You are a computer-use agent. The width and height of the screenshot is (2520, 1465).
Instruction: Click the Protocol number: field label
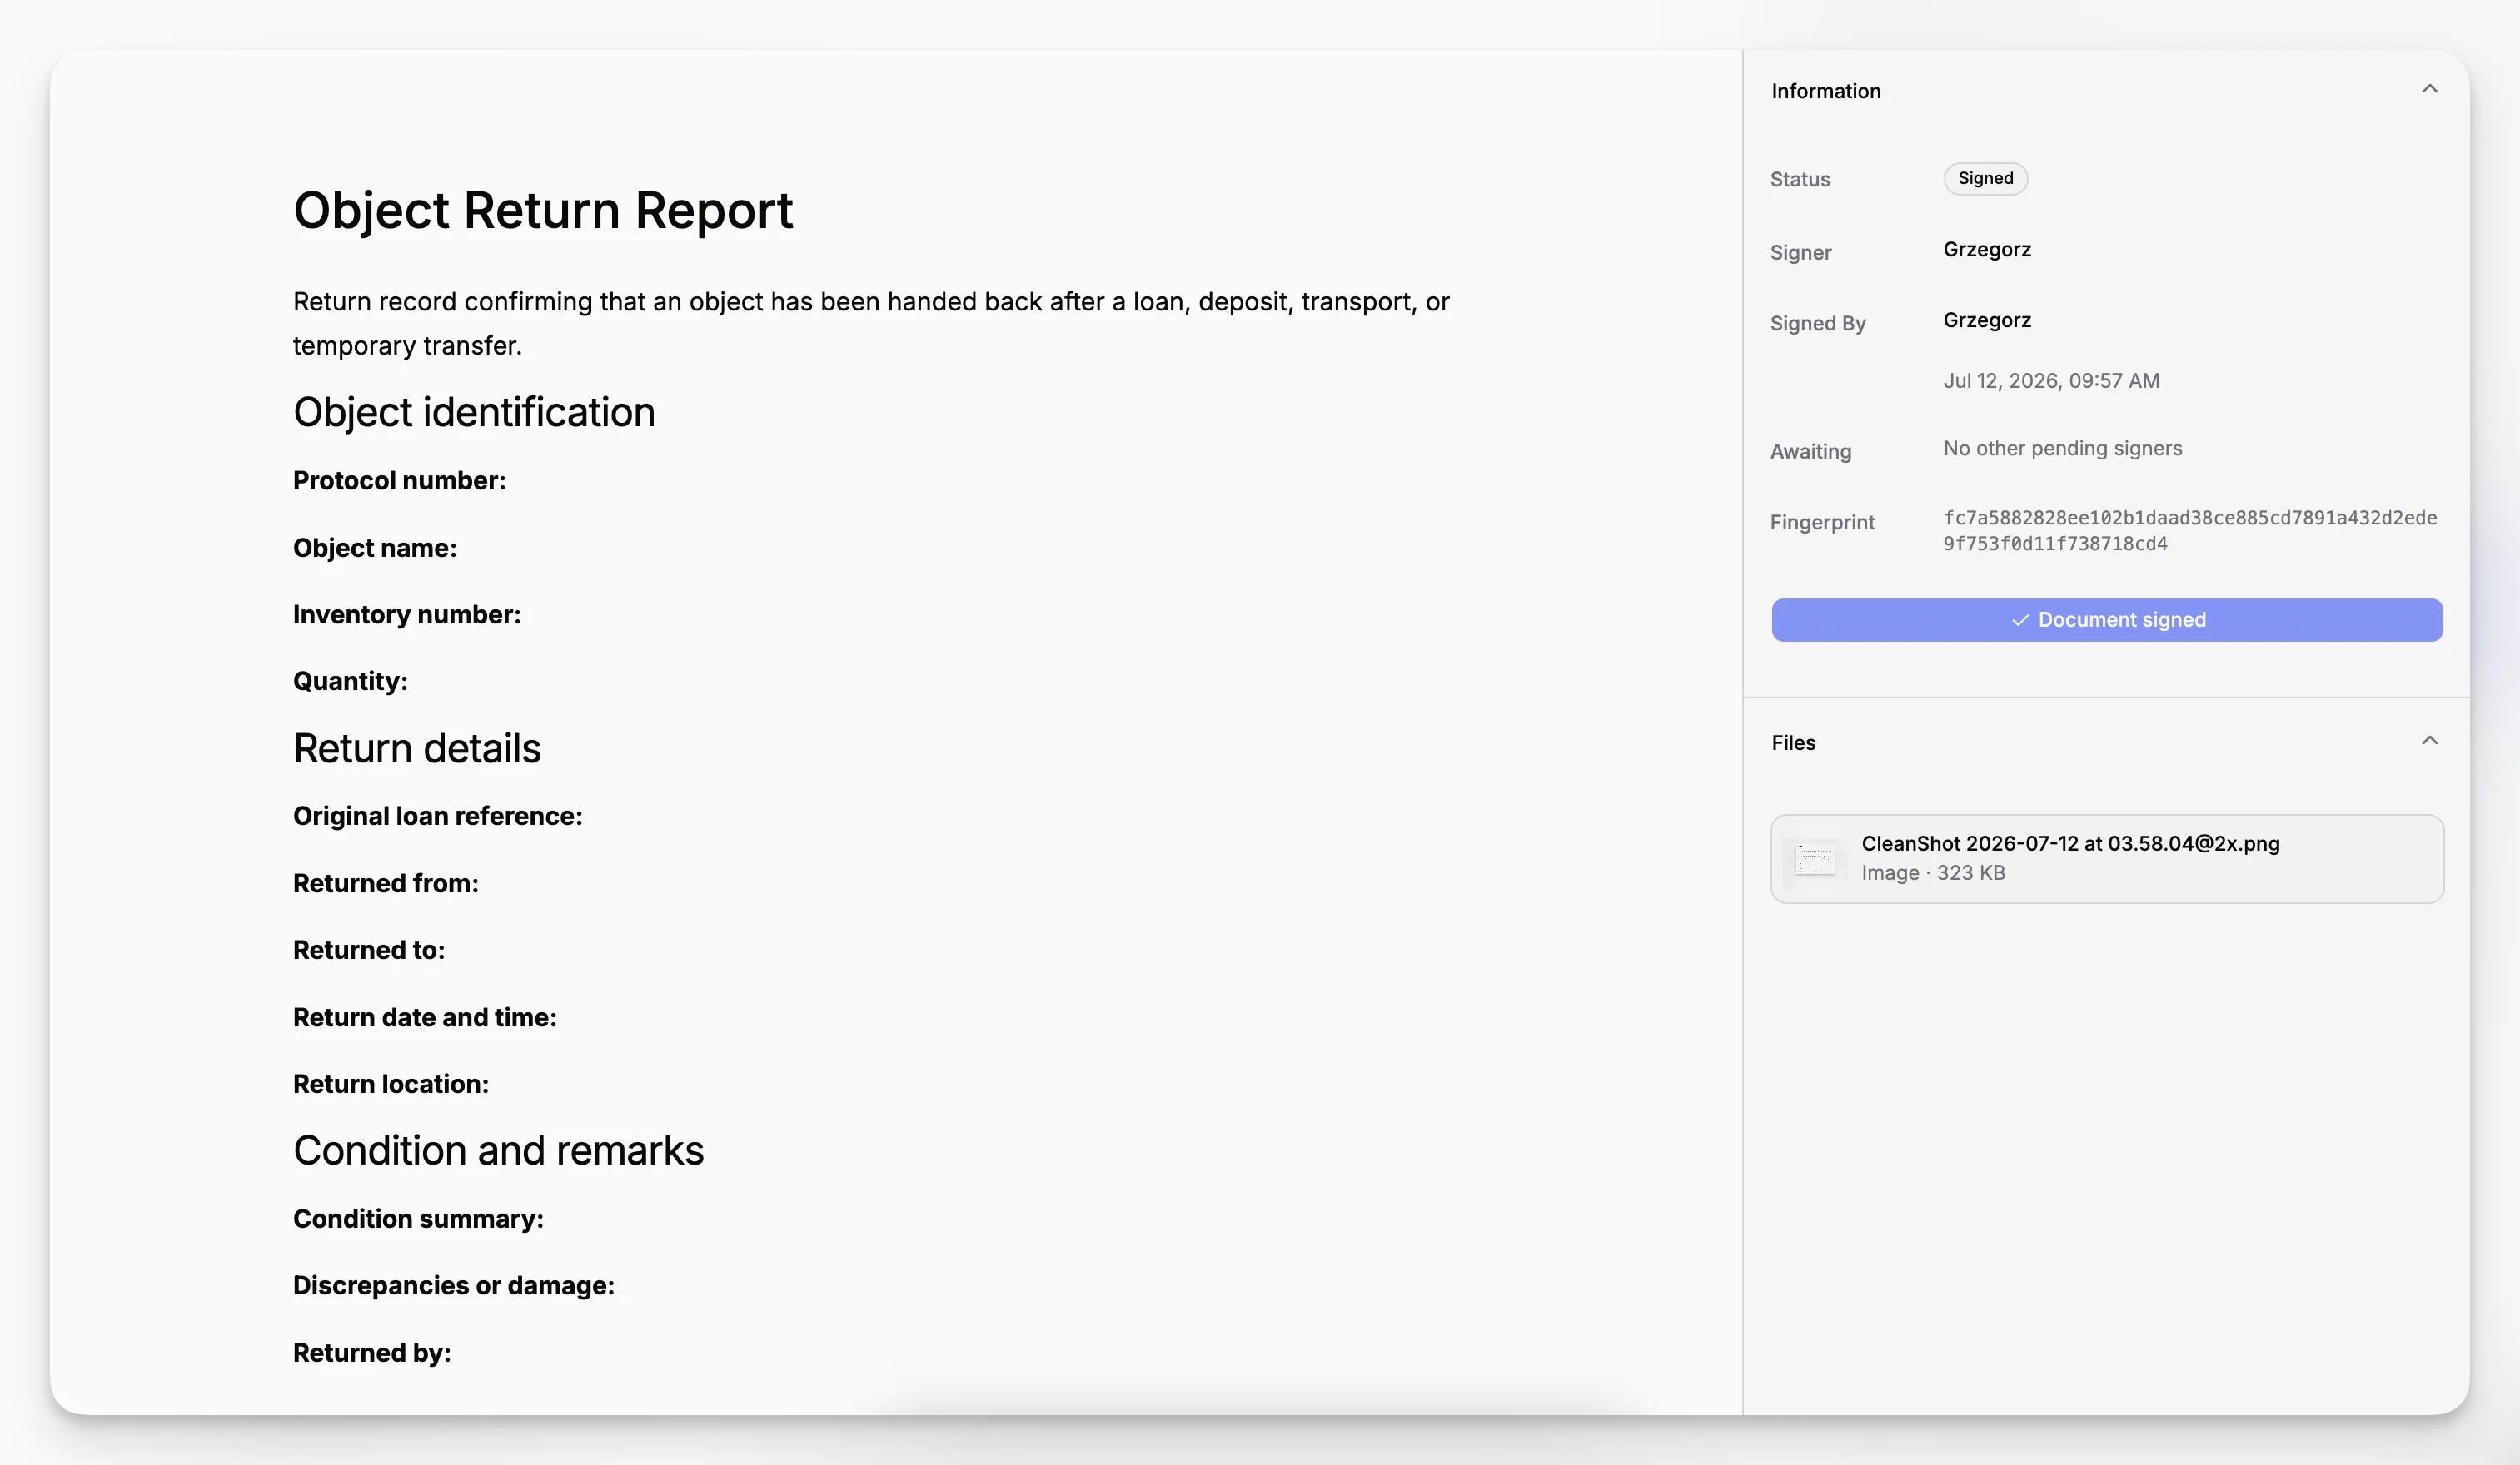click(399, 480)
